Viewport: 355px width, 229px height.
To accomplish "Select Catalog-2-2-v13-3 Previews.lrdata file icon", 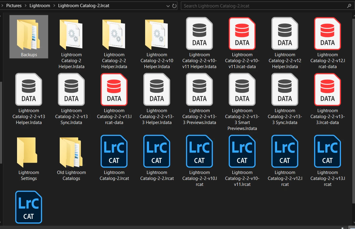I will point(199,90).
